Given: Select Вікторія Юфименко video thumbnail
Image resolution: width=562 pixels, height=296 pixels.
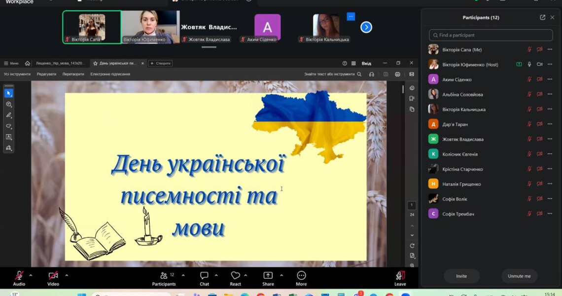Looking at the screenshot, I should pos(150,27).
